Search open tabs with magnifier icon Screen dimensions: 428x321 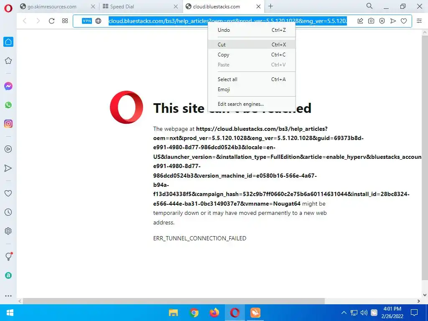coord(369,6)
